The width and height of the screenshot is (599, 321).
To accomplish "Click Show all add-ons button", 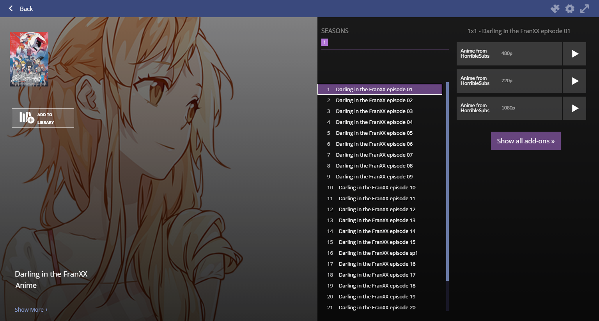I will 526,141.
